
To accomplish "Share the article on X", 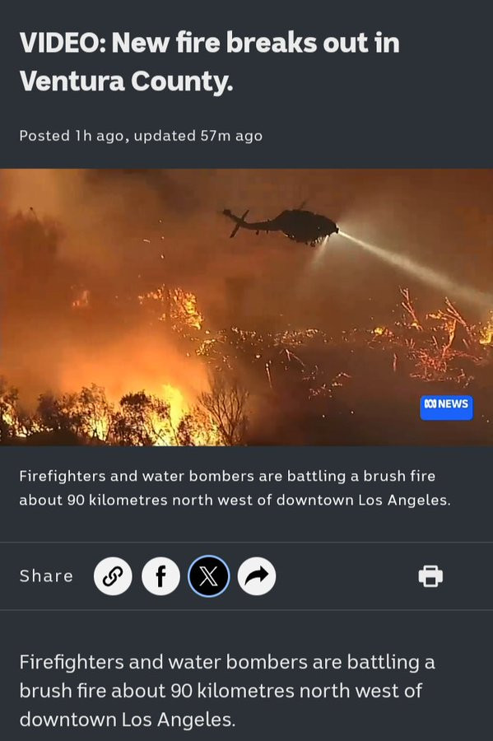I will (209, 576).
